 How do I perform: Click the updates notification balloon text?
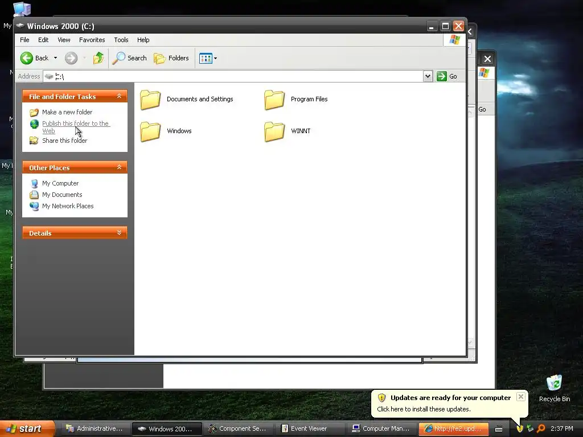point(424,409)
